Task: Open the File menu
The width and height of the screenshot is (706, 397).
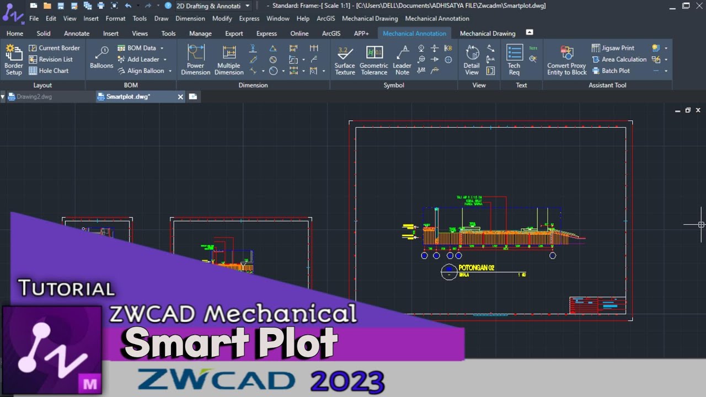Action: pos(34,18)
